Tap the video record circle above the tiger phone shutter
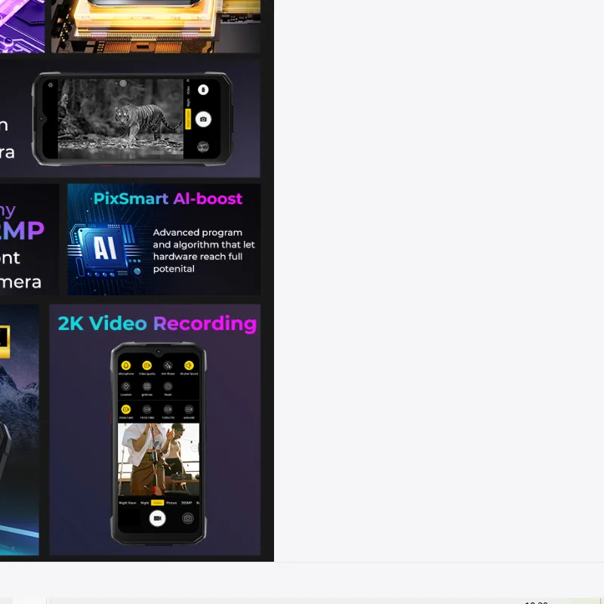The width and height of the screenshot is (604, 604). (203, 90)
